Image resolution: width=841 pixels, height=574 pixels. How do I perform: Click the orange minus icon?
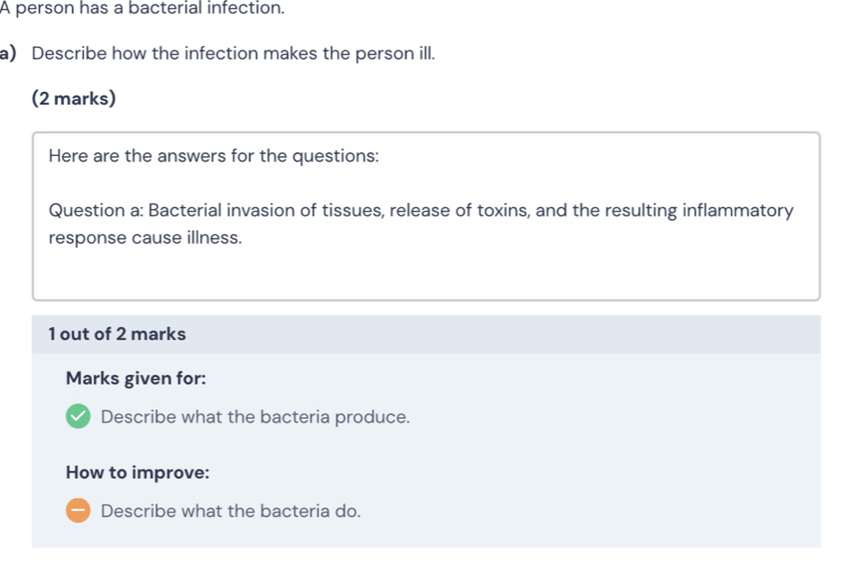click(x=79, y=511)
